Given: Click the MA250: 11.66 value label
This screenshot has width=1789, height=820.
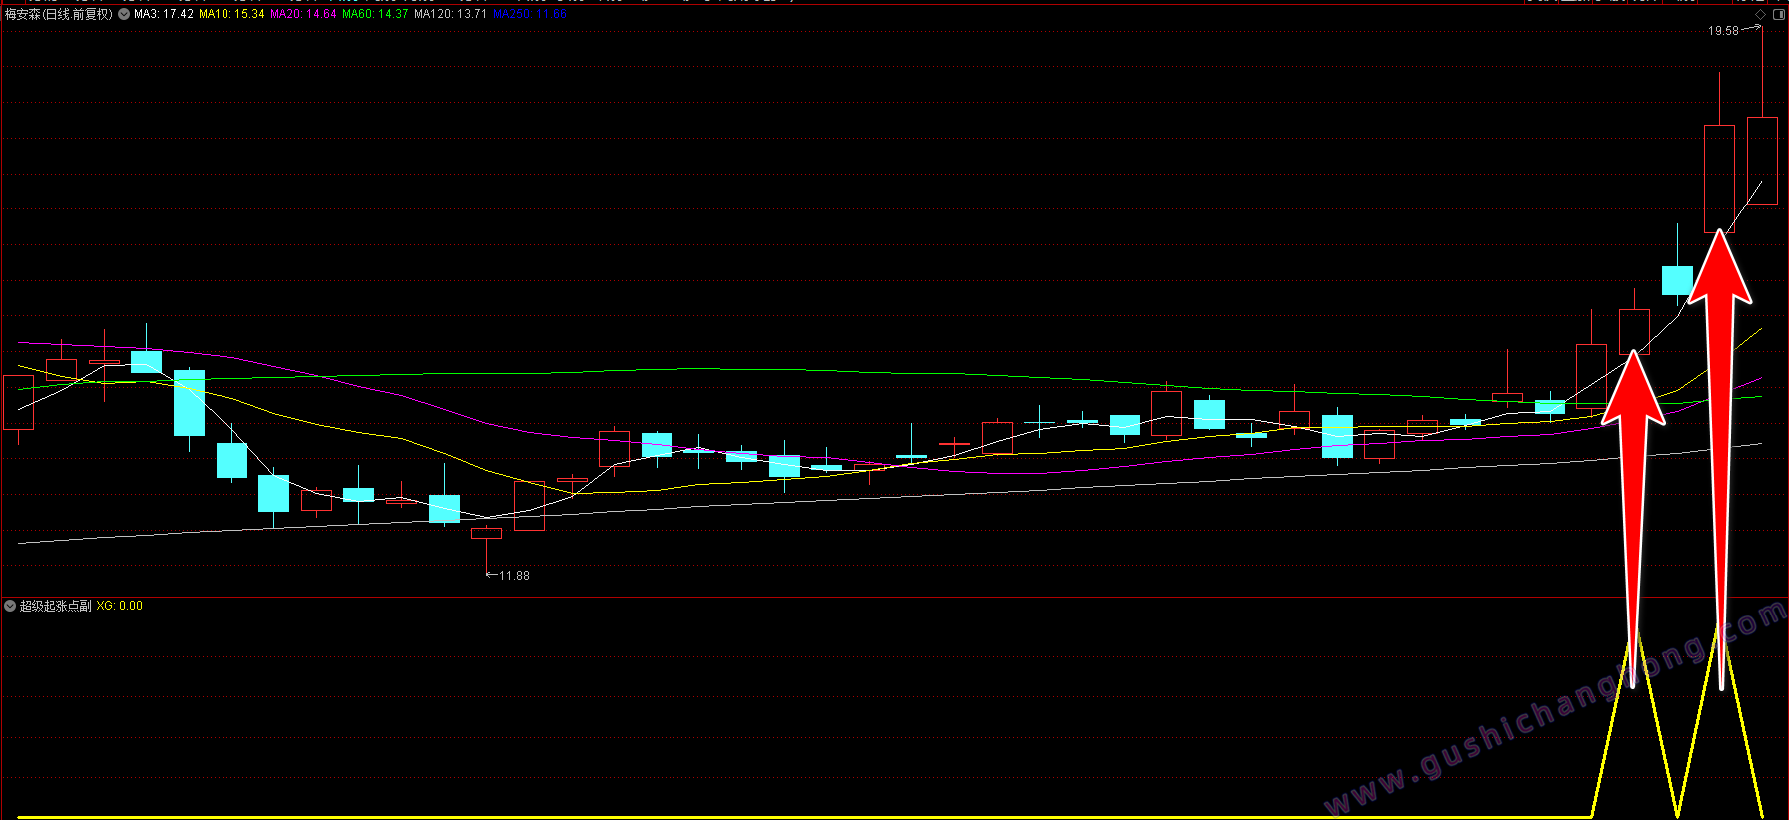Looking at the screenshot, I should click(530, 14).
